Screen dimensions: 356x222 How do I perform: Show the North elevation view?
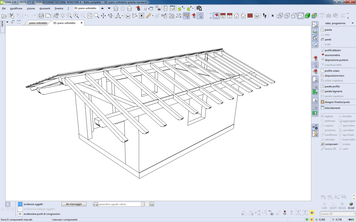point(223,16)
